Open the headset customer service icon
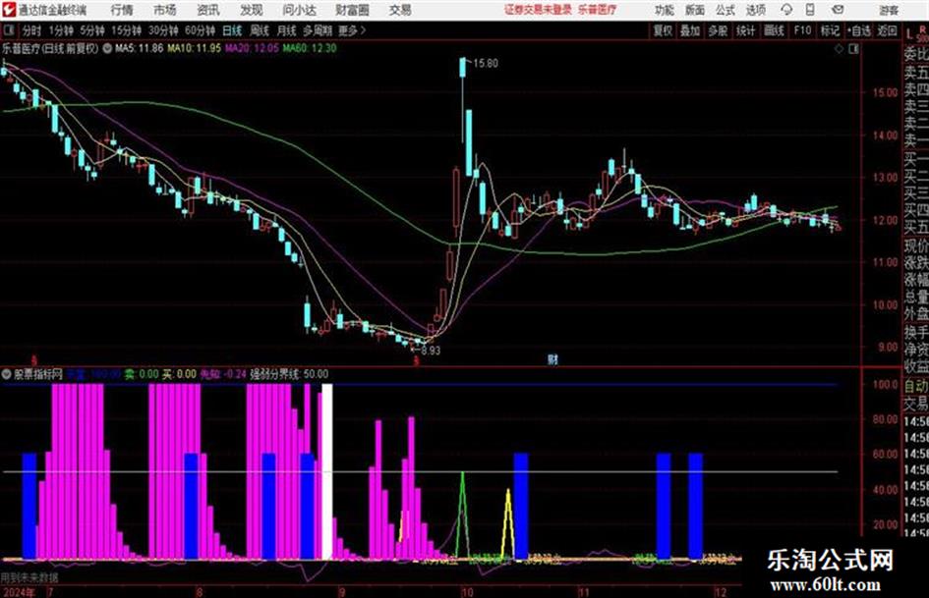 tap(786, 10)
